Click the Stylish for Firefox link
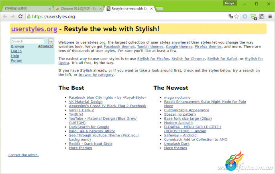The image size is (275, 174). pos(153,59)
